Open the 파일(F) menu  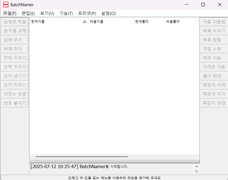10,13
